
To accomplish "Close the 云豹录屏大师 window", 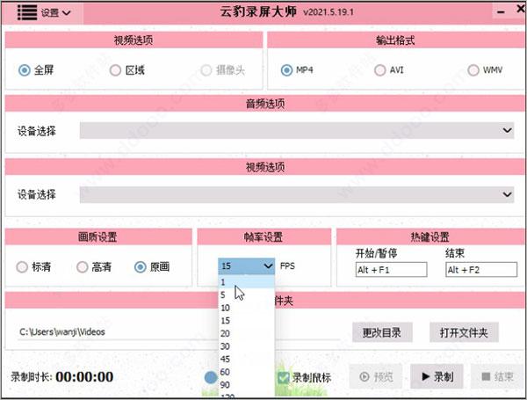I will point(521,9).
